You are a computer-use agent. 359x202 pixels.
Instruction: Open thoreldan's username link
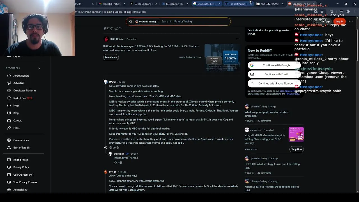119,154
